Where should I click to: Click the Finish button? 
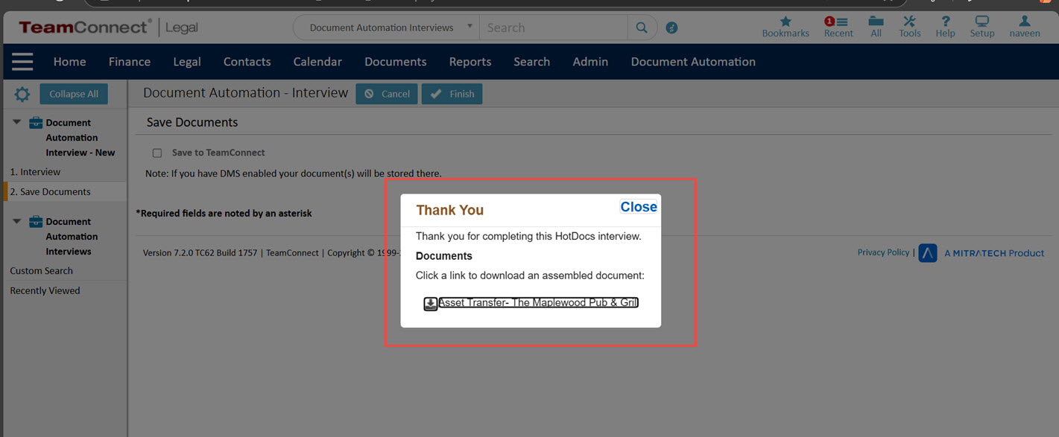click(452, 94)
